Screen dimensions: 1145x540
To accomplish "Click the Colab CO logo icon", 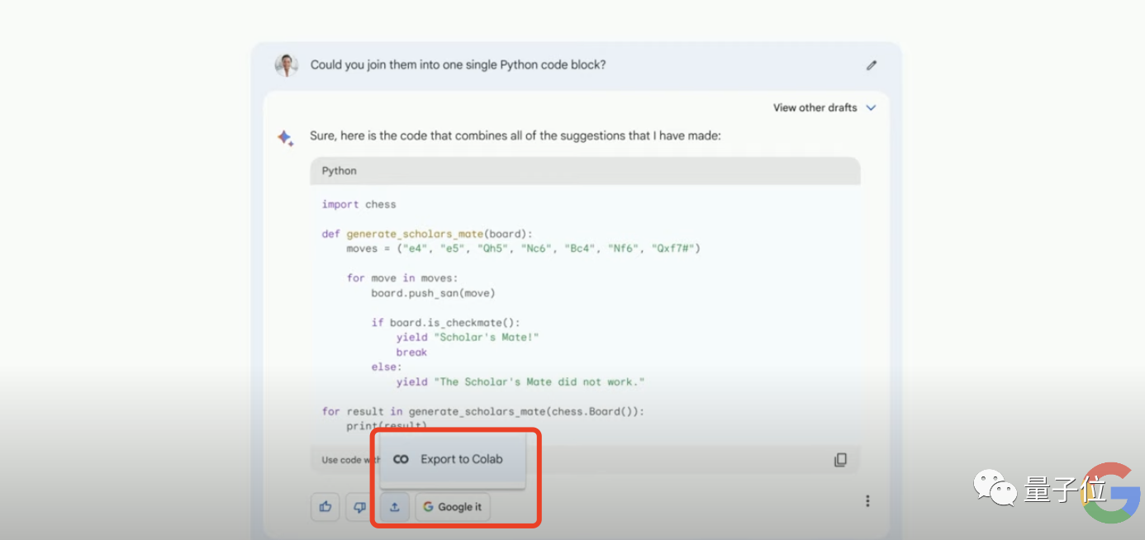I will point(401,459).
